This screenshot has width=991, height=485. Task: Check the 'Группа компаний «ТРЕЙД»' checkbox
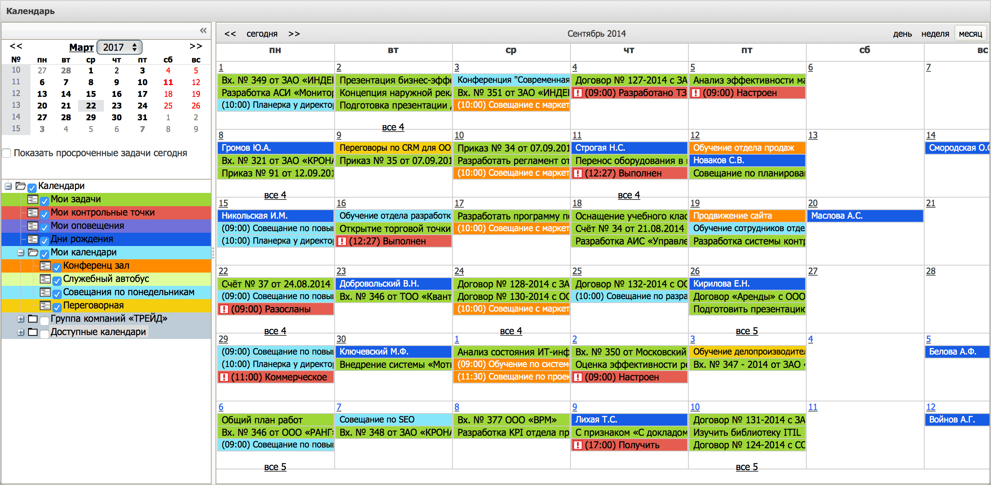pyautogui.click(x=45, y=320)
